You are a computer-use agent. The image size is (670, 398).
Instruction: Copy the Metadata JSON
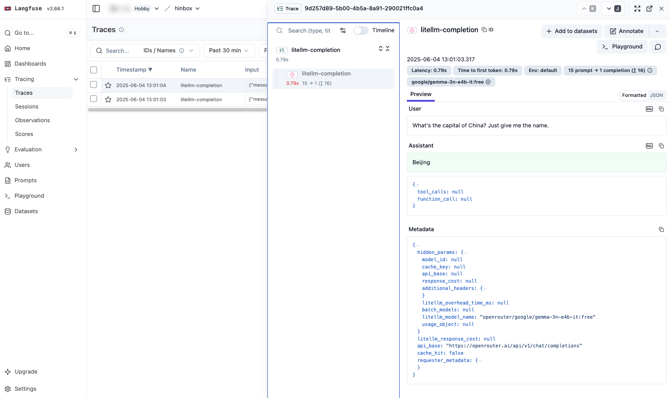click(661, 229)
